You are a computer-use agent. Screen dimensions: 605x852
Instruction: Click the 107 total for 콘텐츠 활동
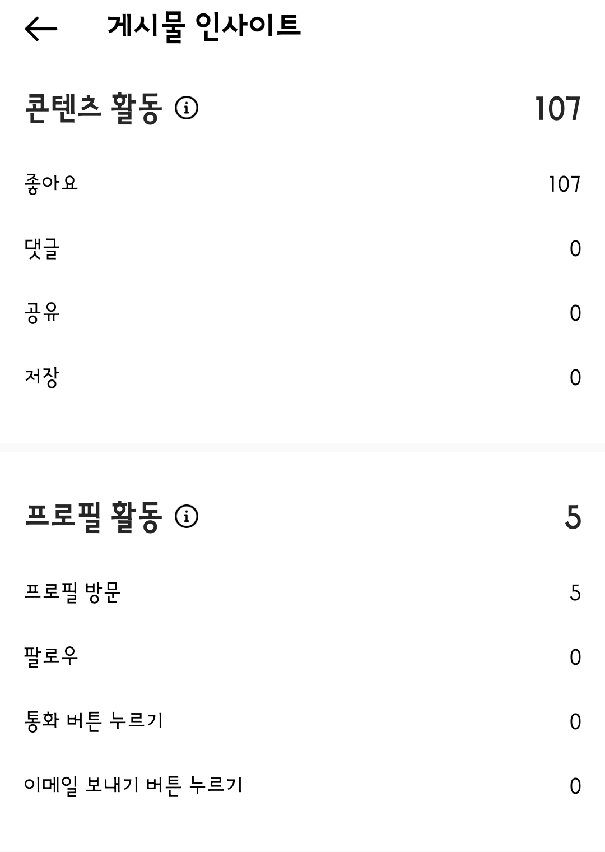(557, 109)
